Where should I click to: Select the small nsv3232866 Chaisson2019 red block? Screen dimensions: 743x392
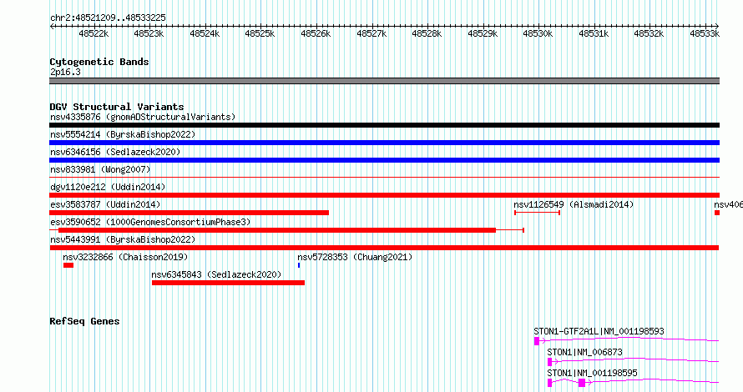(68, 265)
